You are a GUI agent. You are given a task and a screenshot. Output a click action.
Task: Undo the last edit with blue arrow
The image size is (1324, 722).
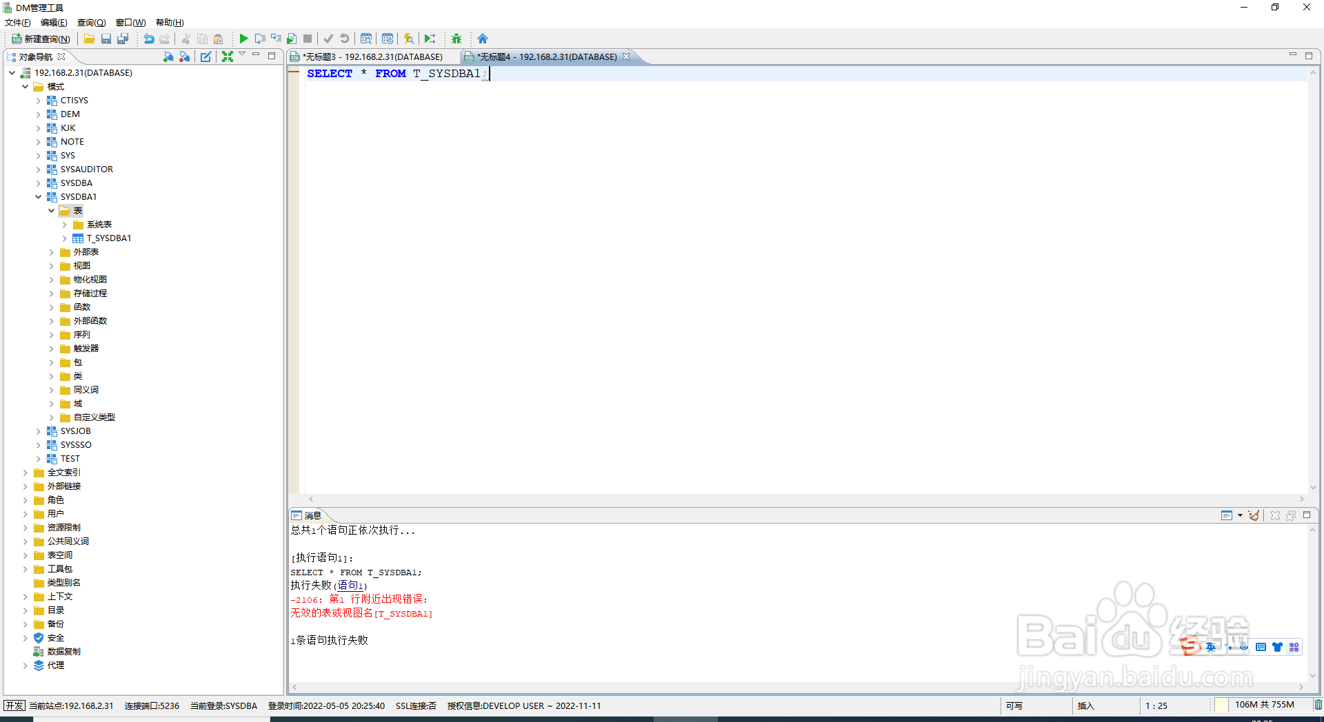(148, 39)
